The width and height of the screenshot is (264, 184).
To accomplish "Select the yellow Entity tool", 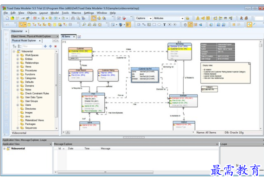I will coord(29,24).
